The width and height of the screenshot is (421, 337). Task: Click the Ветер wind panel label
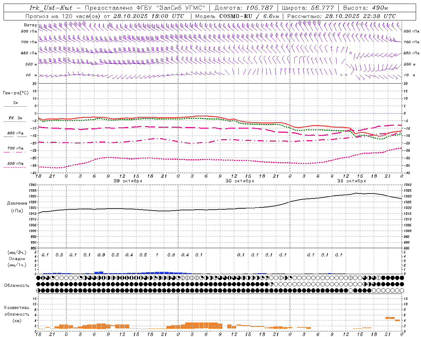click(30, 25)
